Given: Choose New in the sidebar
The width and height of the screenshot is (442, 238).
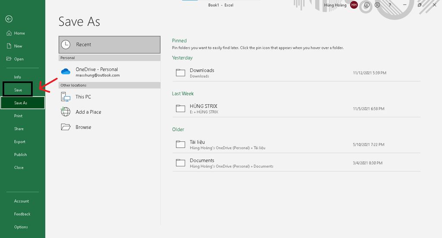Looking at the screenshot, I should click(18, 46).
